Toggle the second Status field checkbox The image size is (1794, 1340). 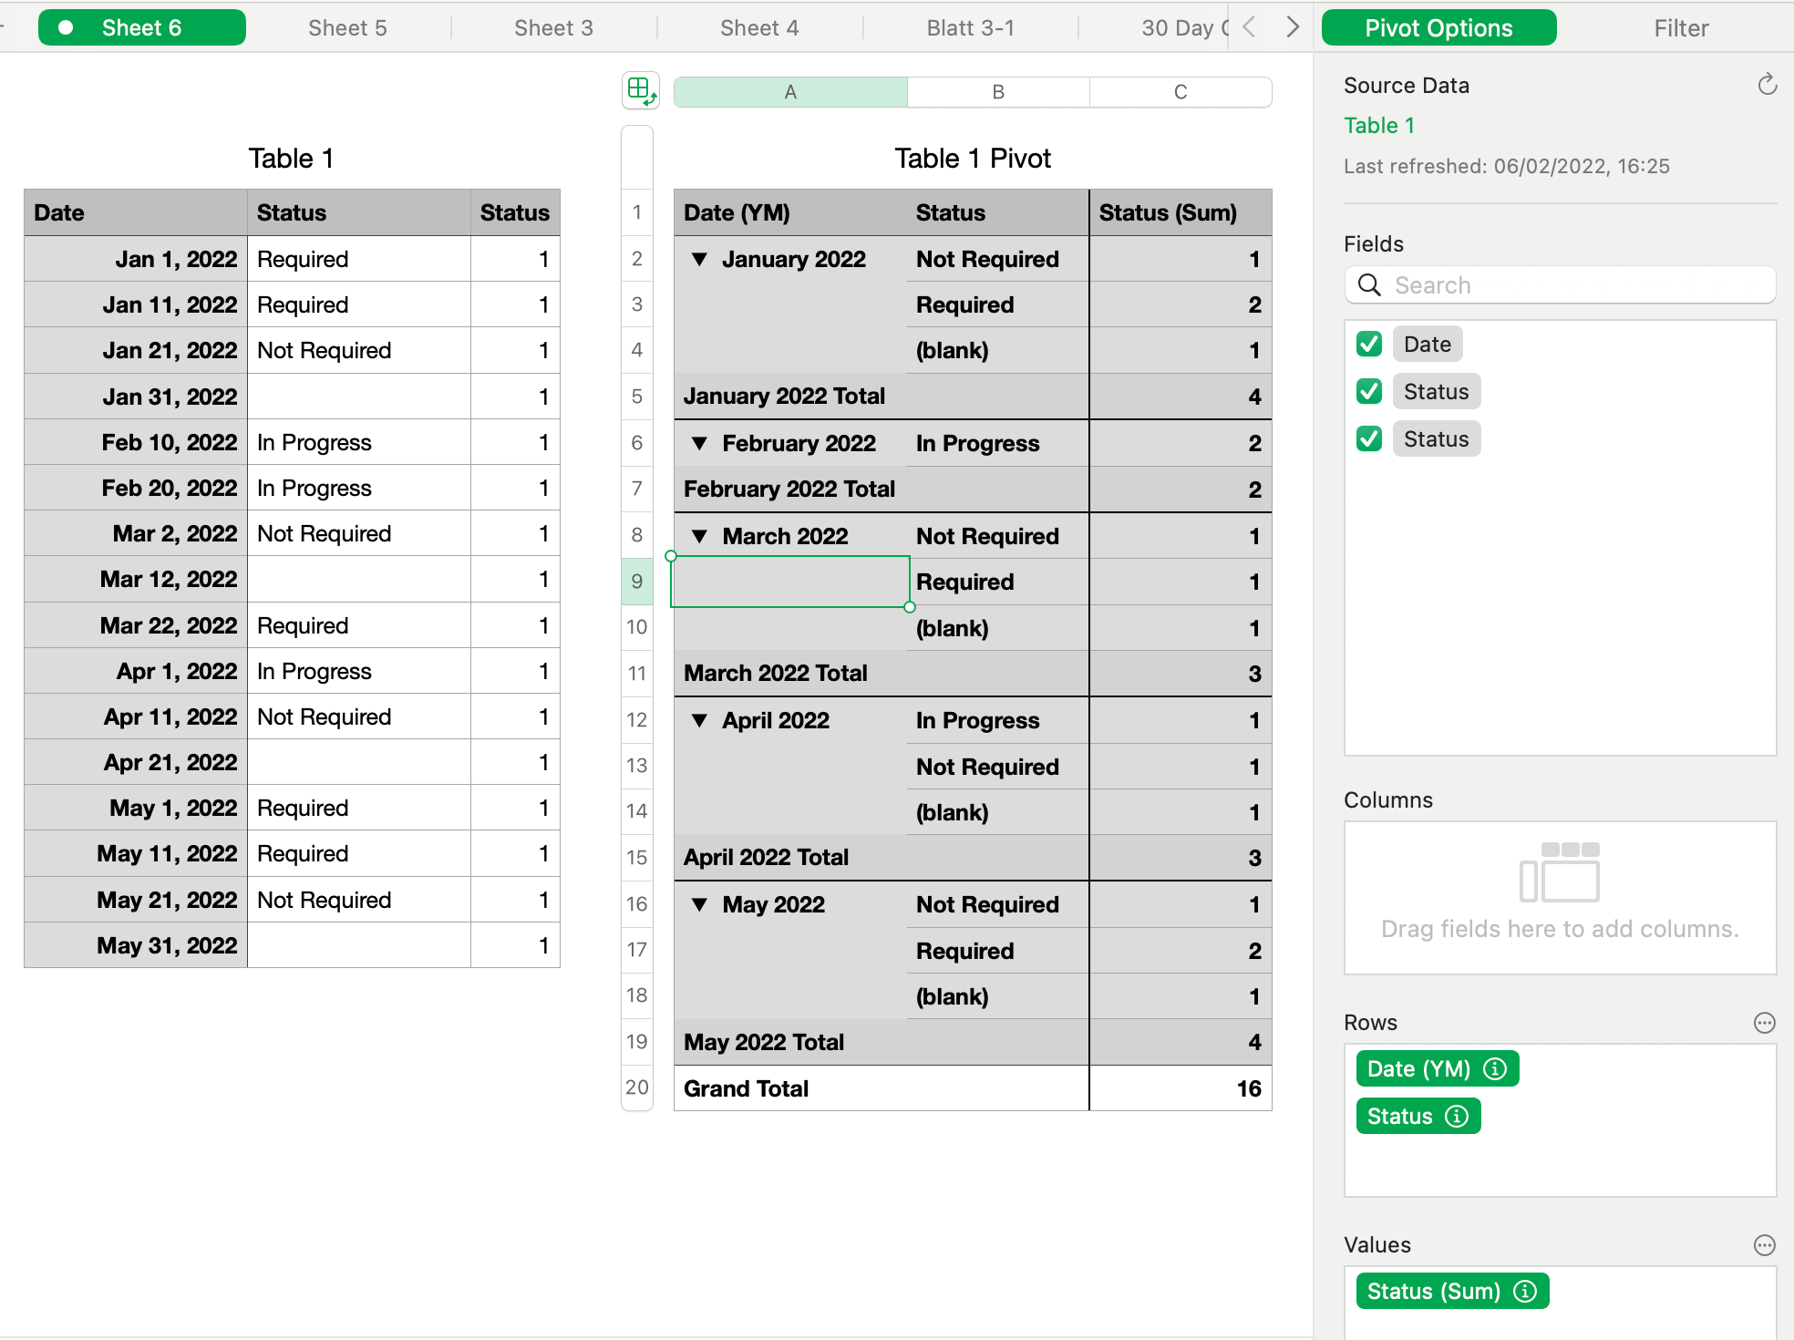click(x=1368, y=439)
